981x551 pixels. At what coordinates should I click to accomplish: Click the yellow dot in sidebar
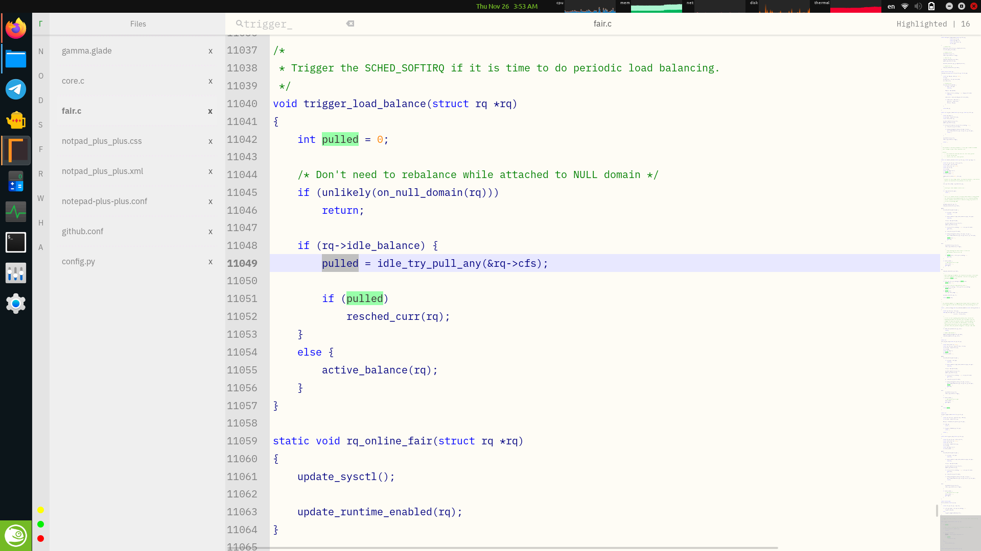tap(41, 510)
